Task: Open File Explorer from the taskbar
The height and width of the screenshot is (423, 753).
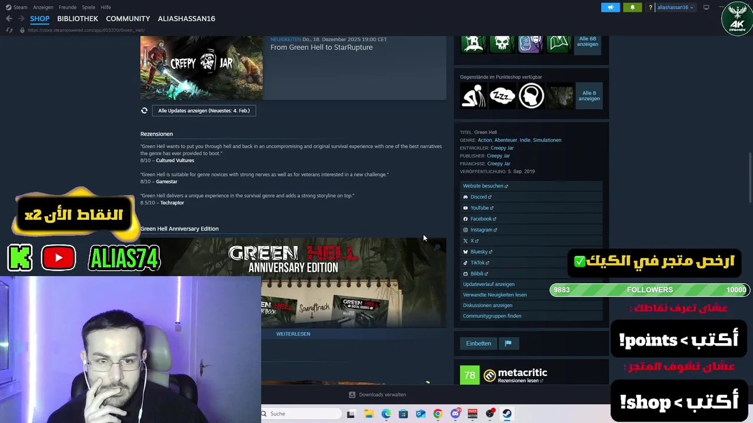Action: click(369, 414)
